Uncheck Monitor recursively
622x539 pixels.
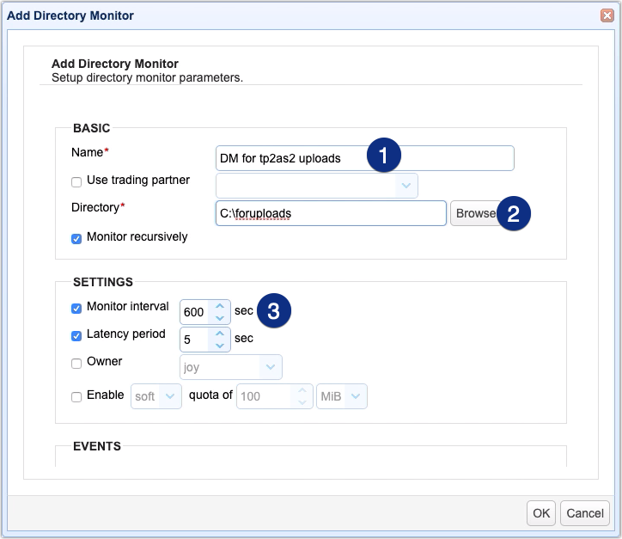coord(76,238)
